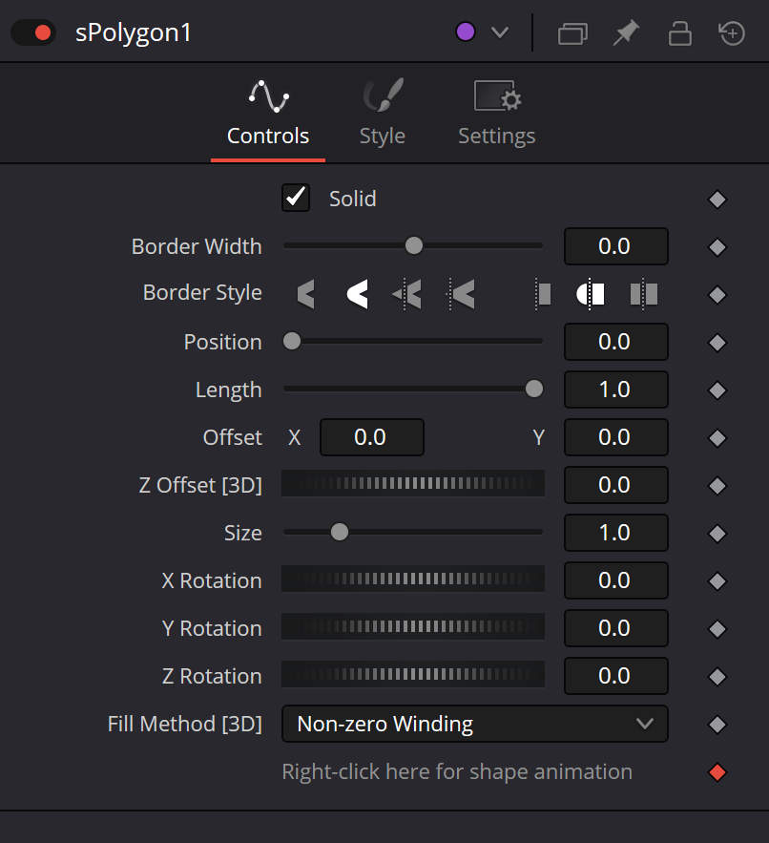Reset node settings with reset icon
The image size is (769, 843).
click(732, 33)
